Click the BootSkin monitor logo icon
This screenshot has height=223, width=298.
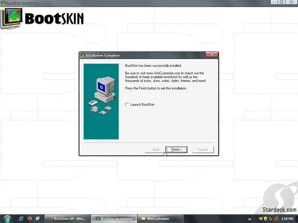pos(12,18)
